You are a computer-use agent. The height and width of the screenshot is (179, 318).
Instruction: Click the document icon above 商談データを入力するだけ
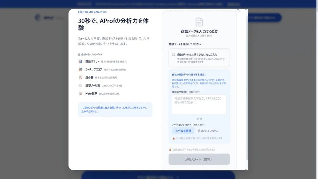pos(199,22)
